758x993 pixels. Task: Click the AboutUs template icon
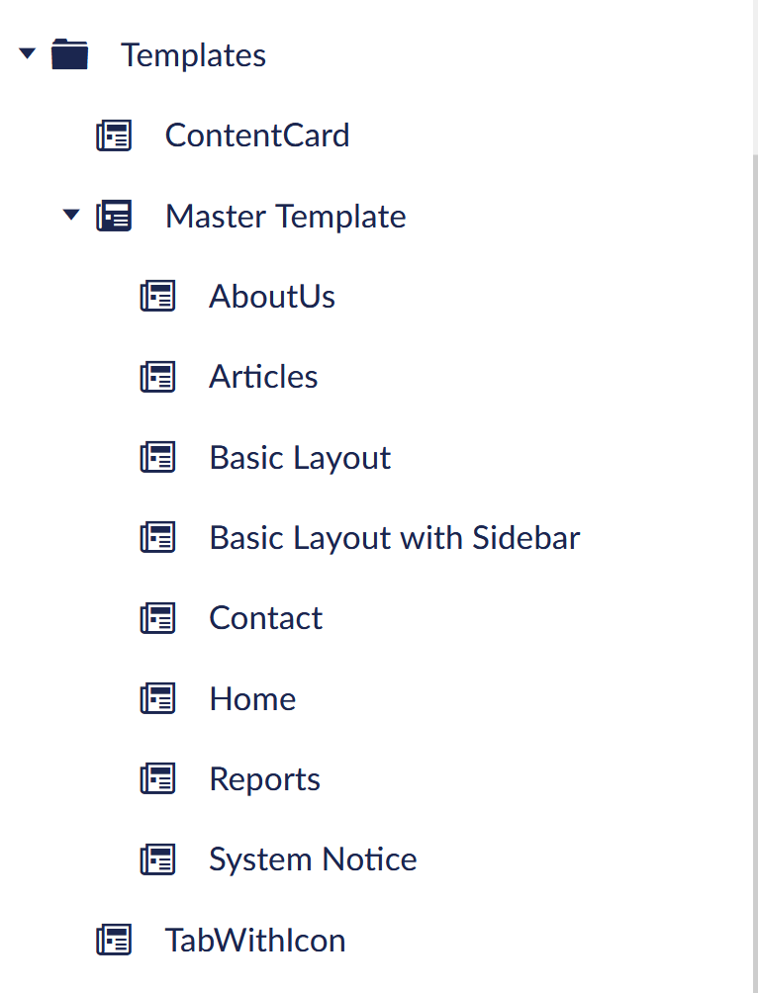(x=157, y=296)
